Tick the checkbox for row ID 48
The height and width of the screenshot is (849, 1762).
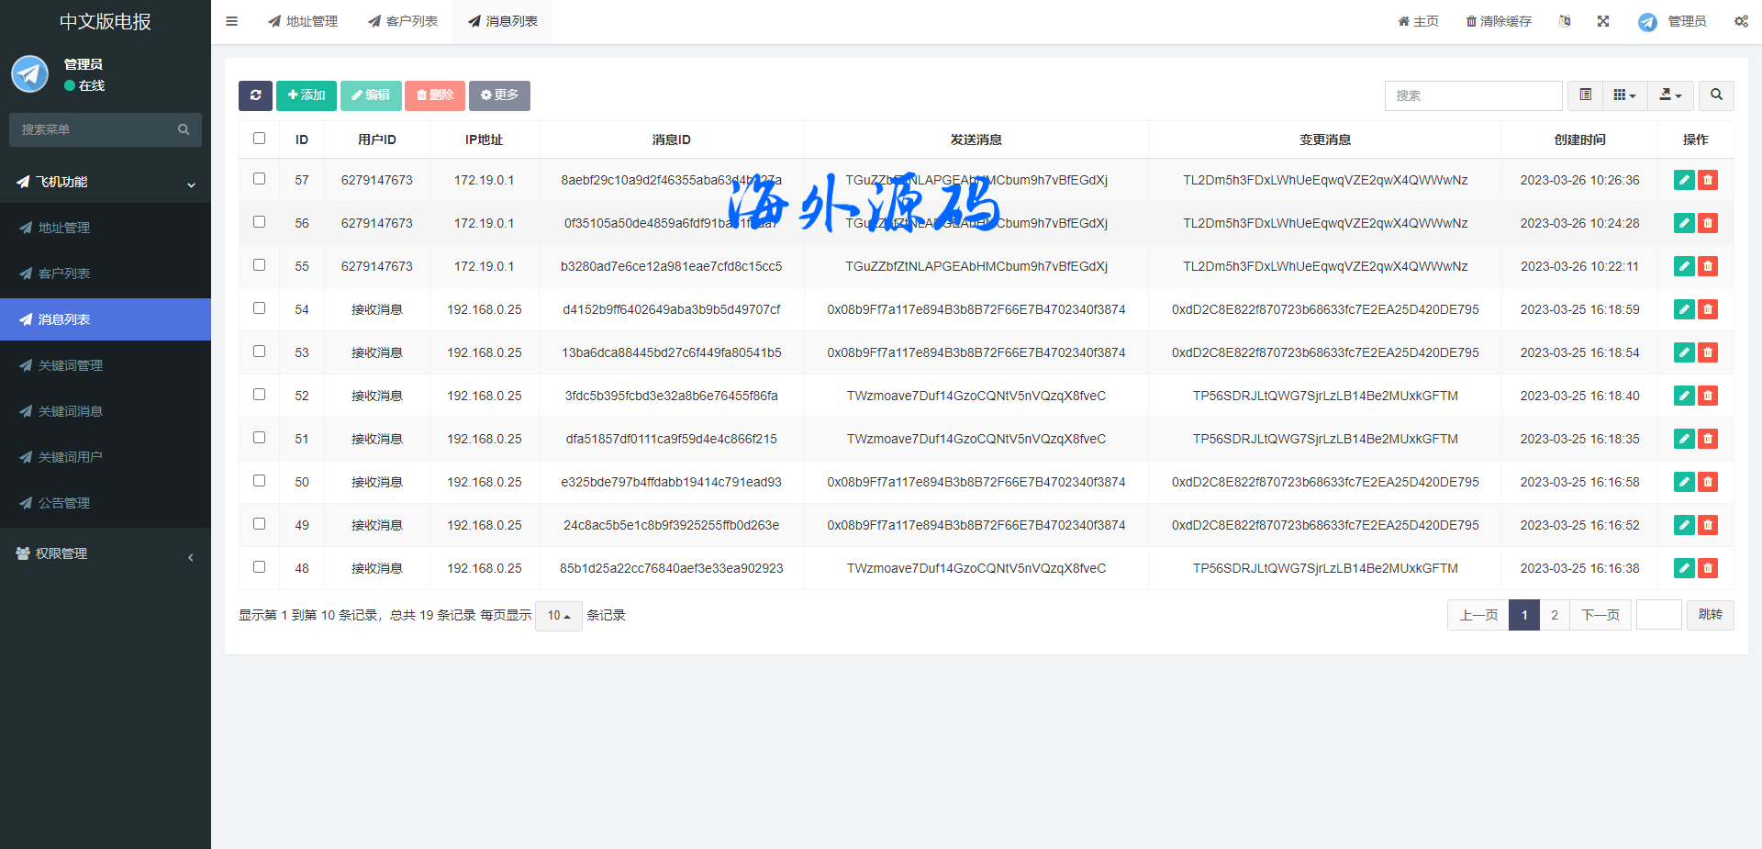pyautogui.click(x=260, y=567)
